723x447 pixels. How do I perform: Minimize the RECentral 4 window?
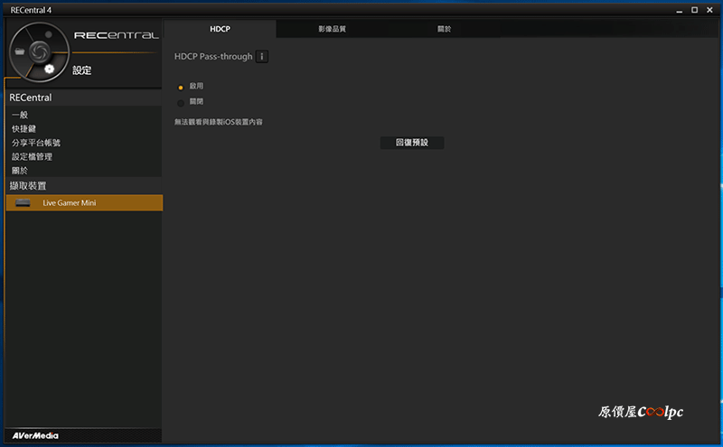(x=680, y=10)
